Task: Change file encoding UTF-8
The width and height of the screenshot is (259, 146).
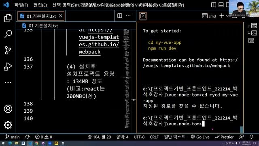Action: [139, 137]
